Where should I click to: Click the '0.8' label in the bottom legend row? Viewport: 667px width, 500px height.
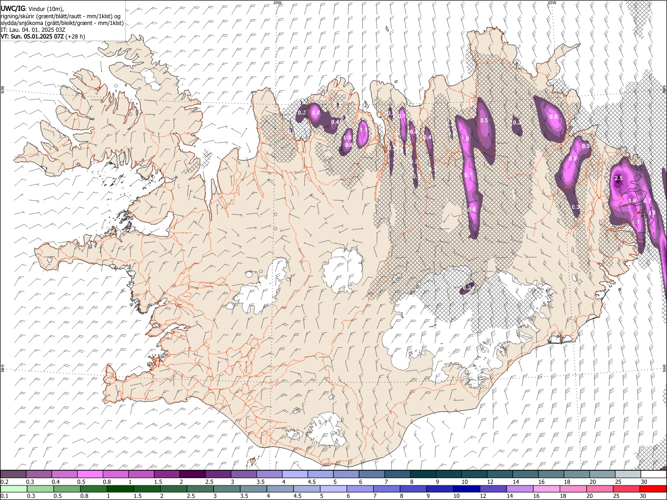pyautogui.click(x=84, y=496)
